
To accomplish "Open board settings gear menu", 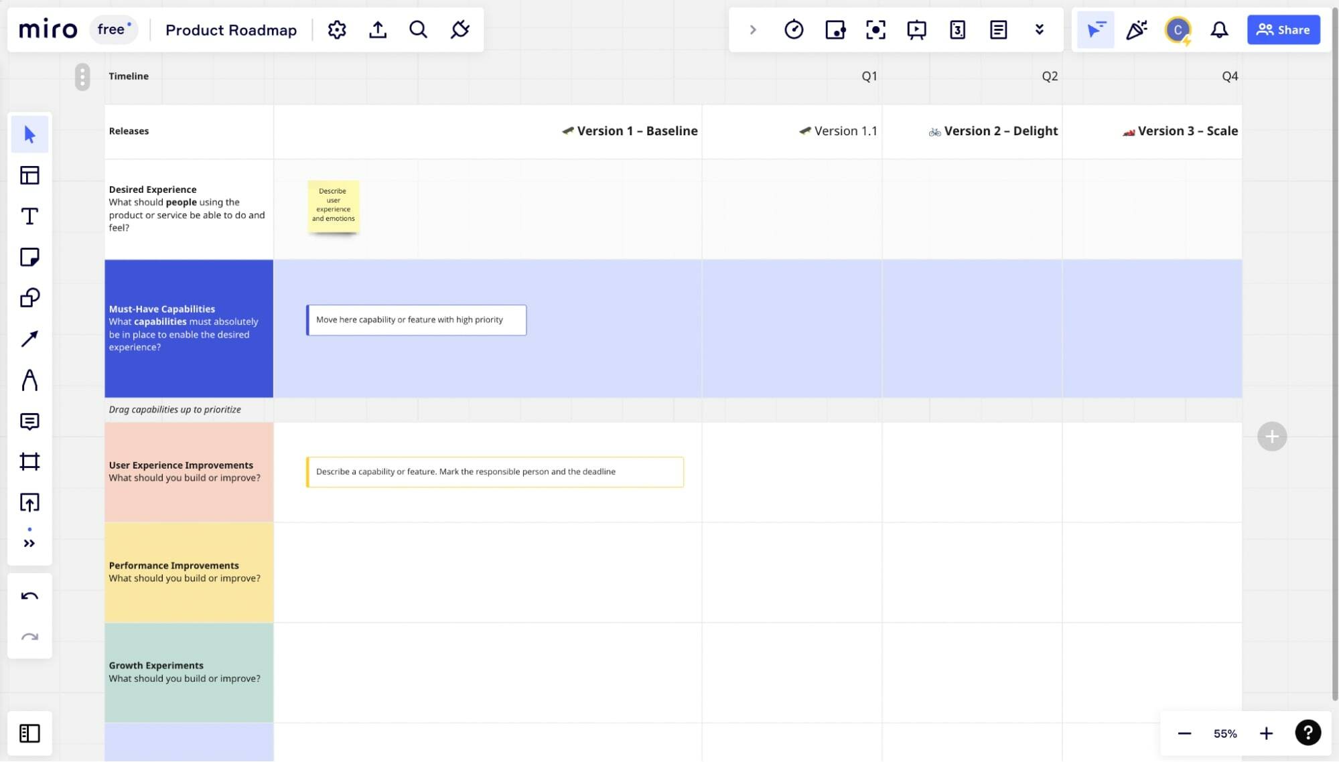I will click(337, 30).
